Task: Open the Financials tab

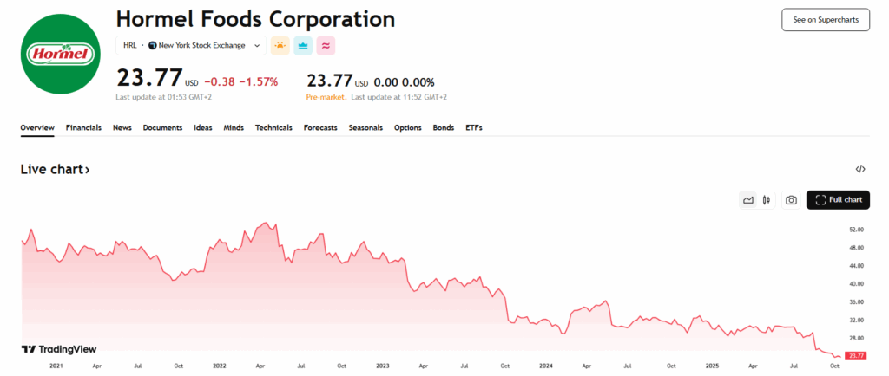Action: pyautogui.click(x=83, y=127)
